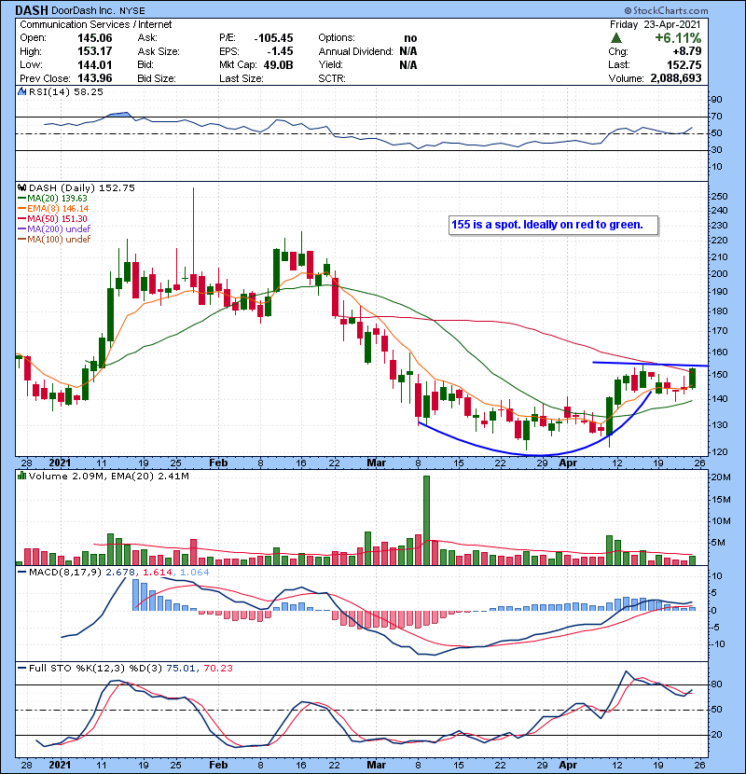Click the Chg value +8.79
Image resolution: width=746 pixels, height=774 pixels.
[x=686, y=51]
